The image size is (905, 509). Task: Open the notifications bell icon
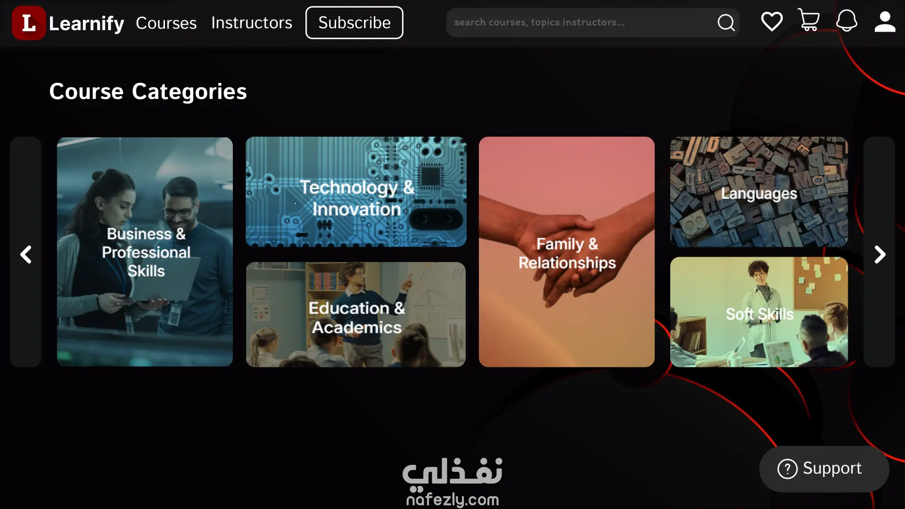847,21
